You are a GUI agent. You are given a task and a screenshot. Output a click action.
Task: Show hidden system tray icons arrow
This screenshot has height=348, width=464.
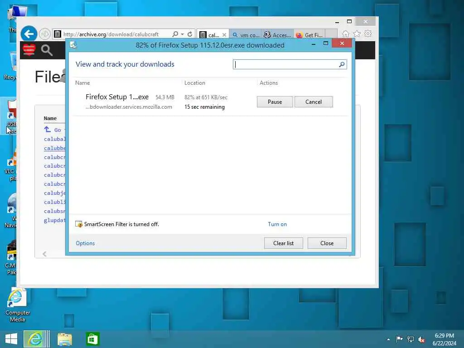[388, 339]
